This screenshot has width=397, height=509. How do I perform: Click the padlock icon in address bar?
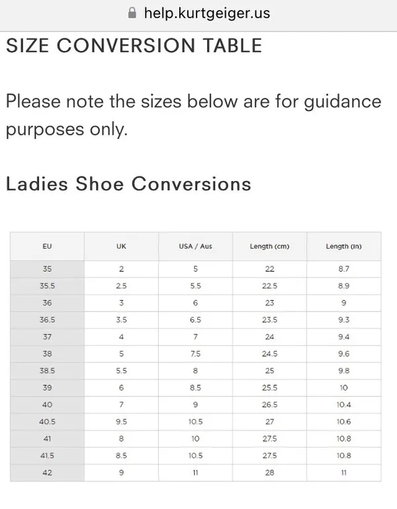point(132,13)
